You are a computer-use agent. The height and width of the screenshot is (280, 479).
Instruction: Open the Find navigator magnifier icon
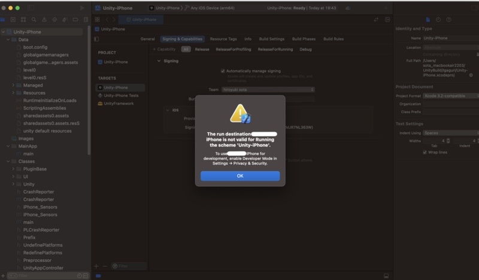(x=34, y=20)
